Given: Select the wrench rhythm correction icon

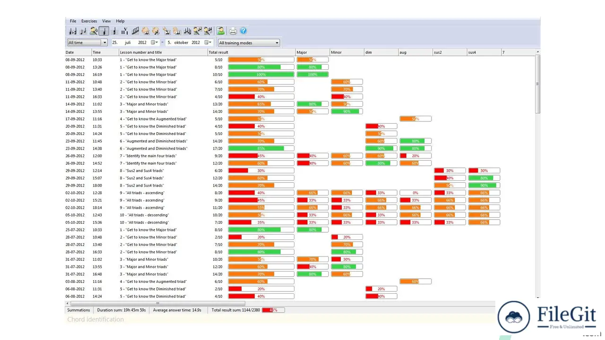Looking at the screenshot, I should 166,31.
